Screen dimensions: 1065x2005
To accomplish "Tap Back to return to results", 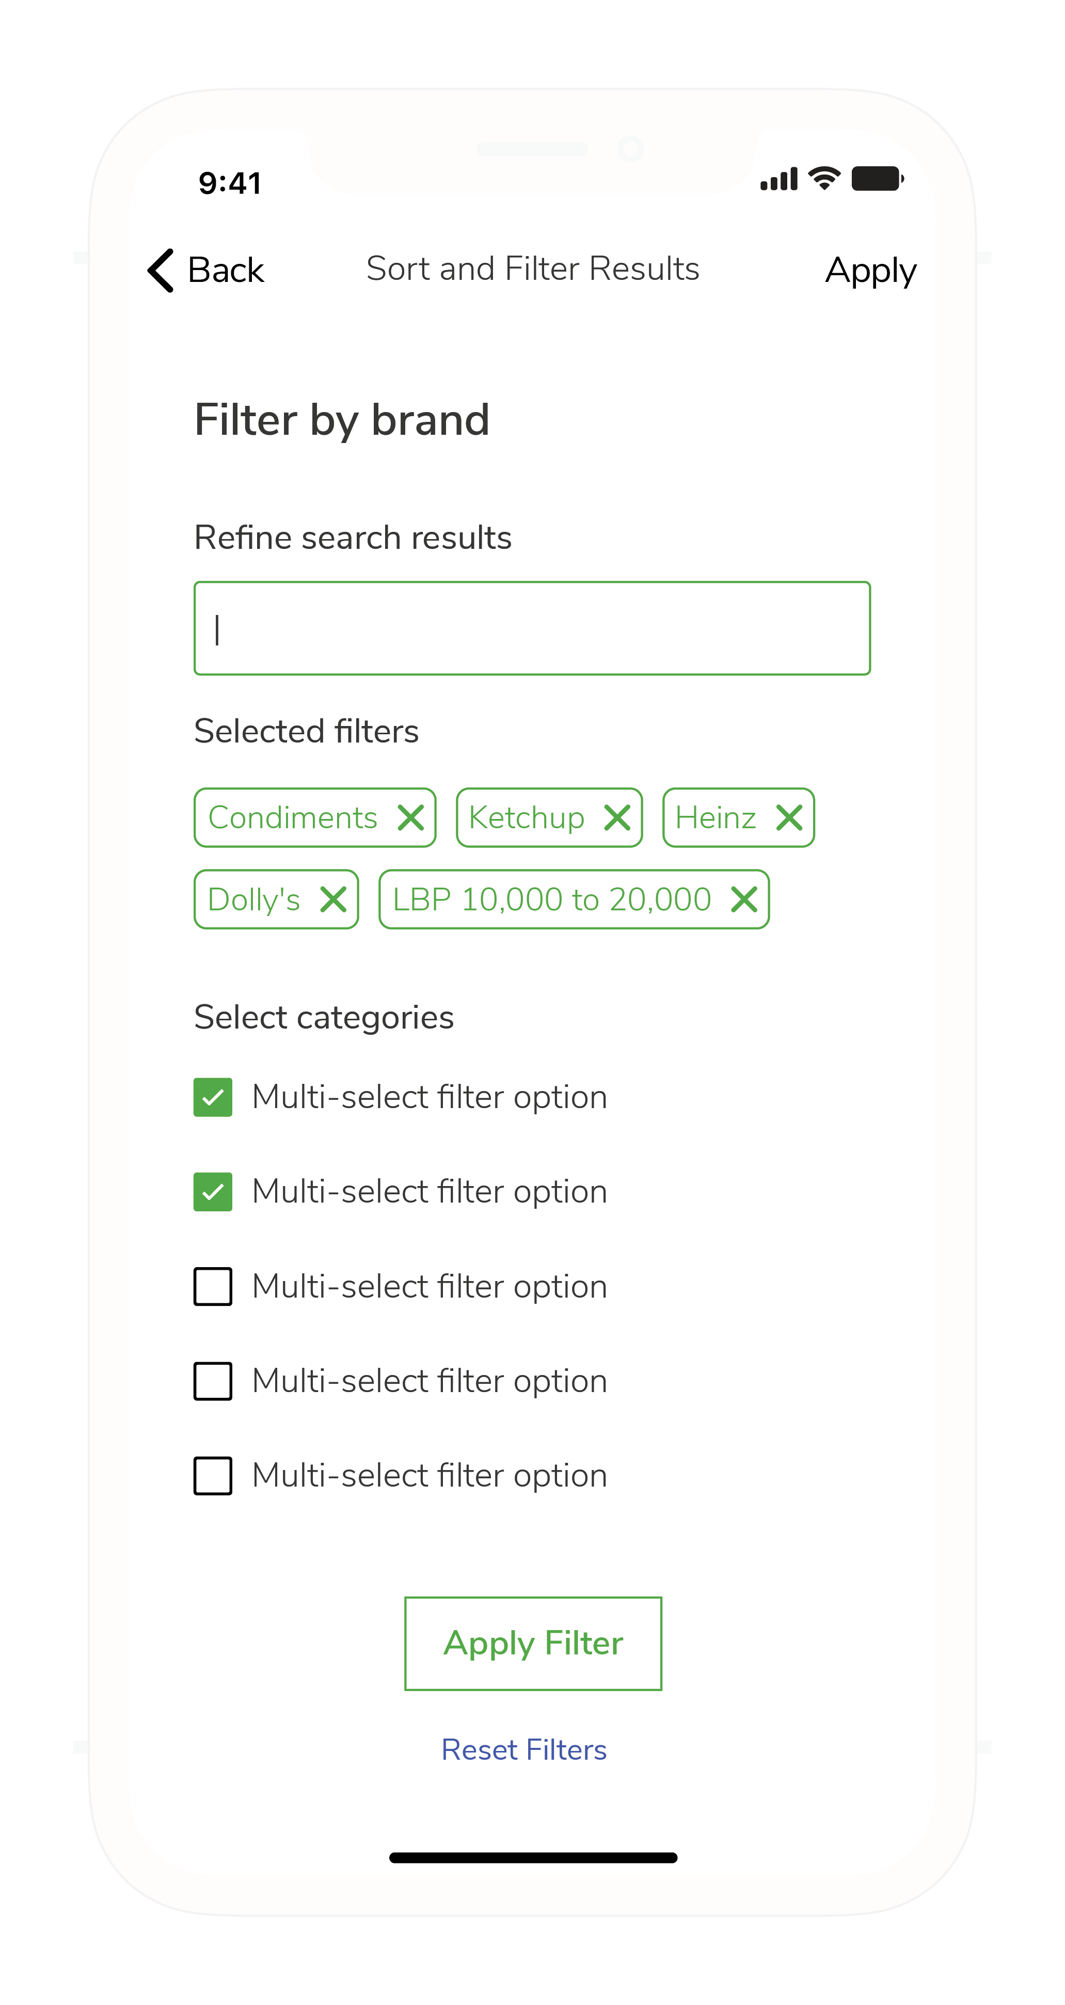I will tap(204, 269).
